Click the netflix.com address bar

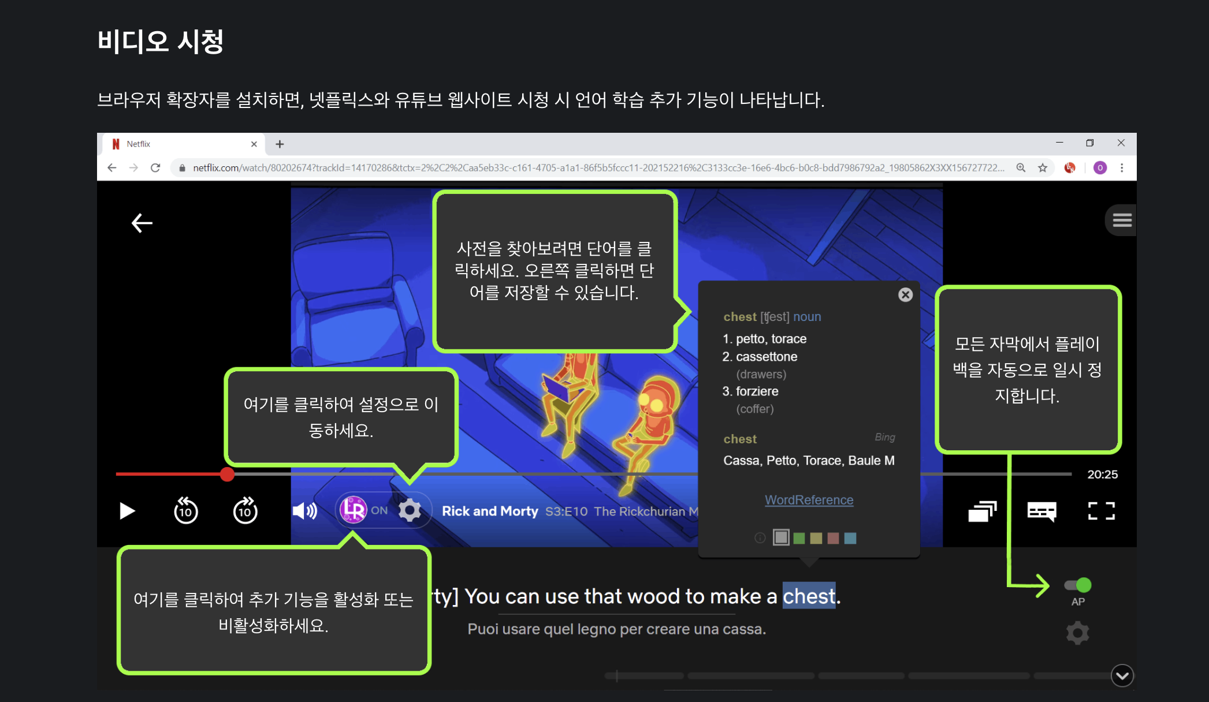tap(598, 168)
